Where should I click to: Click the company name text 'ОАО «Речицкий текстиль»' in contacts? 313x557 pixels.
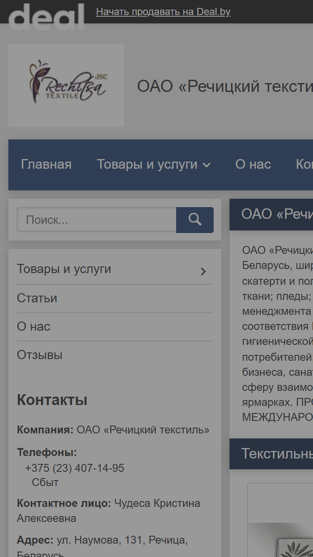click(x=143, y=430)
